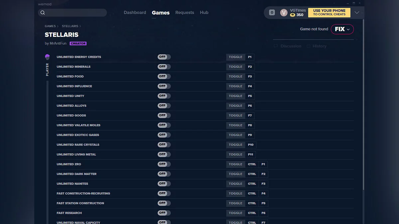Switch on Unlimited Goods
Viewport: 399px width, 224px height.
point(164,115)
